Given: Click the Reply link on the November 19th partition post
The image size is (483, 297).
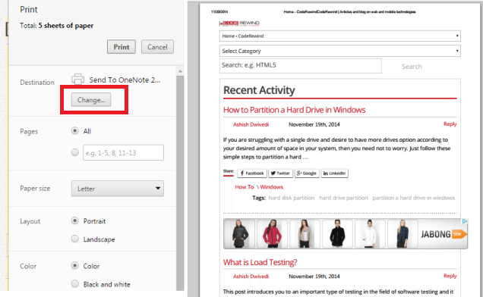Looking at the screenshot, I should 450,124.
